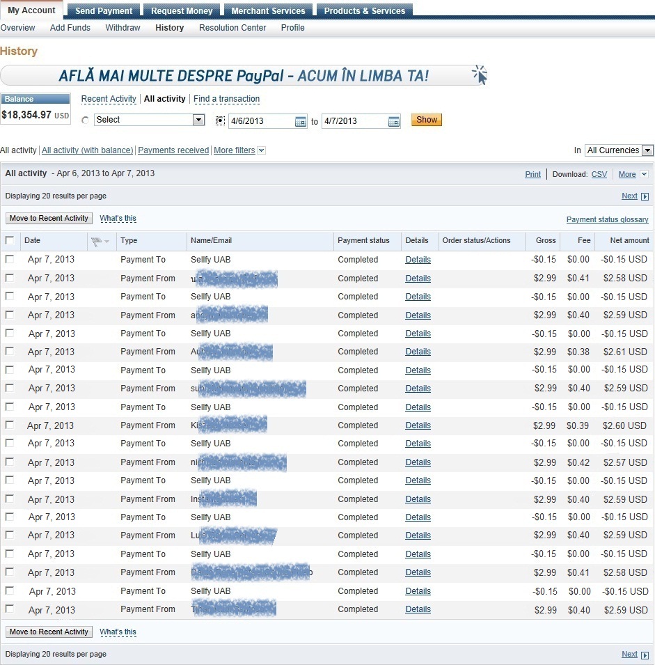The height and width of the screenshot is (665, 655).
Task: Check the row with net amount $2.60 USD
Action: [x=9, y=425]
